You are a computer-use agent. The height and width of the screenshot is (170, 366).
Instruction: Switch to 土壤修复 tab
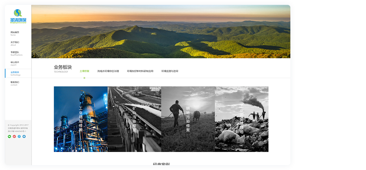click(x=84, y=71)
